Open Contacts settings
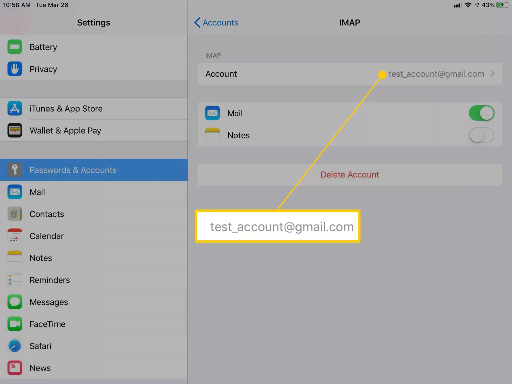Viewport: 512px width, 384px height. 94,214
